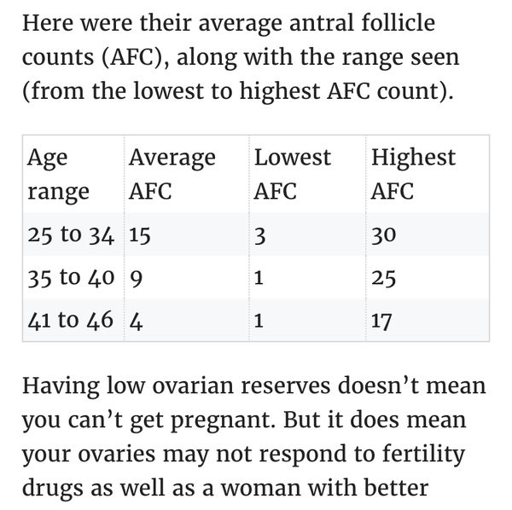The image size is (512, 510).
Task: Click the "41 to 46" age range cell
Action: tap(72, 321)
